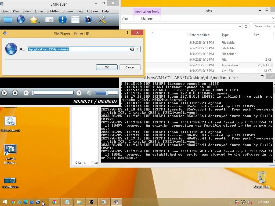The width and height of the screenshot is (275, 206).
Task: Click the Favorites star icon in SMPlayer
Action: click(x=33, y=20)
